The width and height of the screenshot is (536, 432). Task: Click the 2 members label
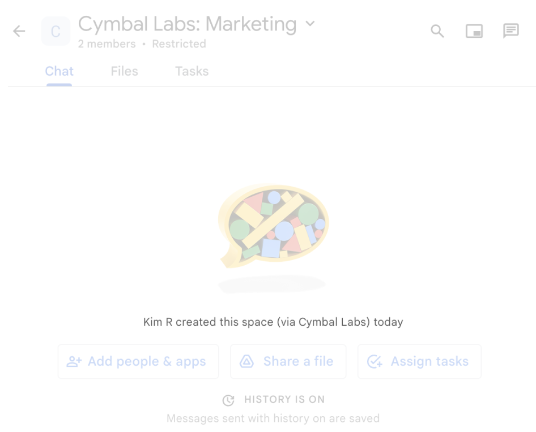coord(107,44)
